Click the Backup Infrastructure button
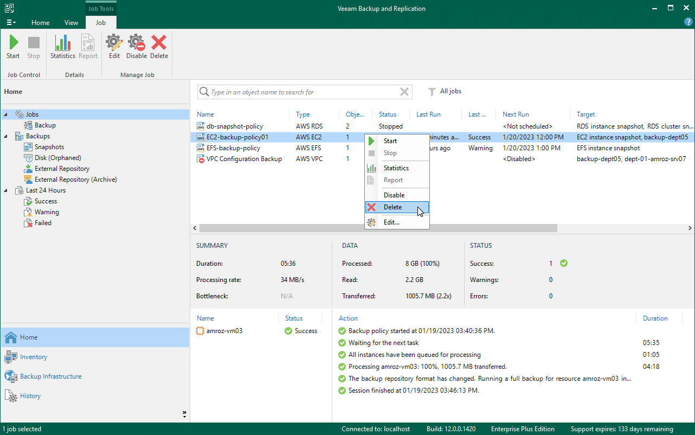This screenshot has width=695, height=435. 52,376
